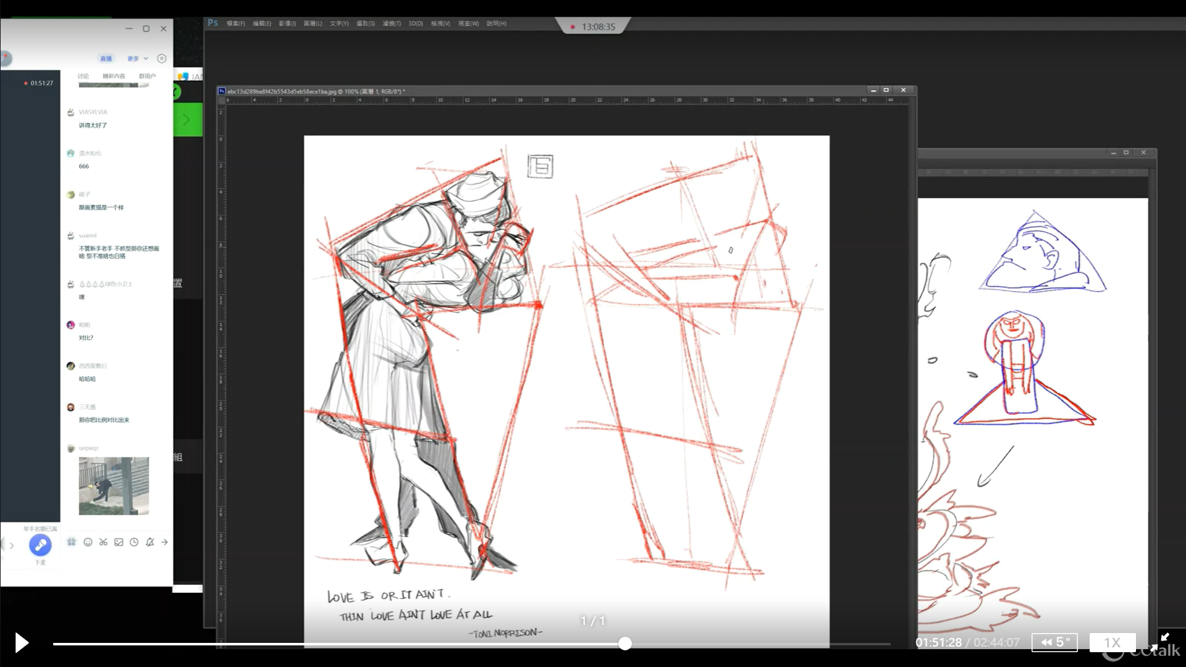
Task: Click username suannl in chat
Action: 88,235
